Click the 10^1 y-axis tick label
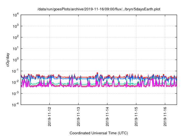Screen dimensions: 195x136 (15, 49)
